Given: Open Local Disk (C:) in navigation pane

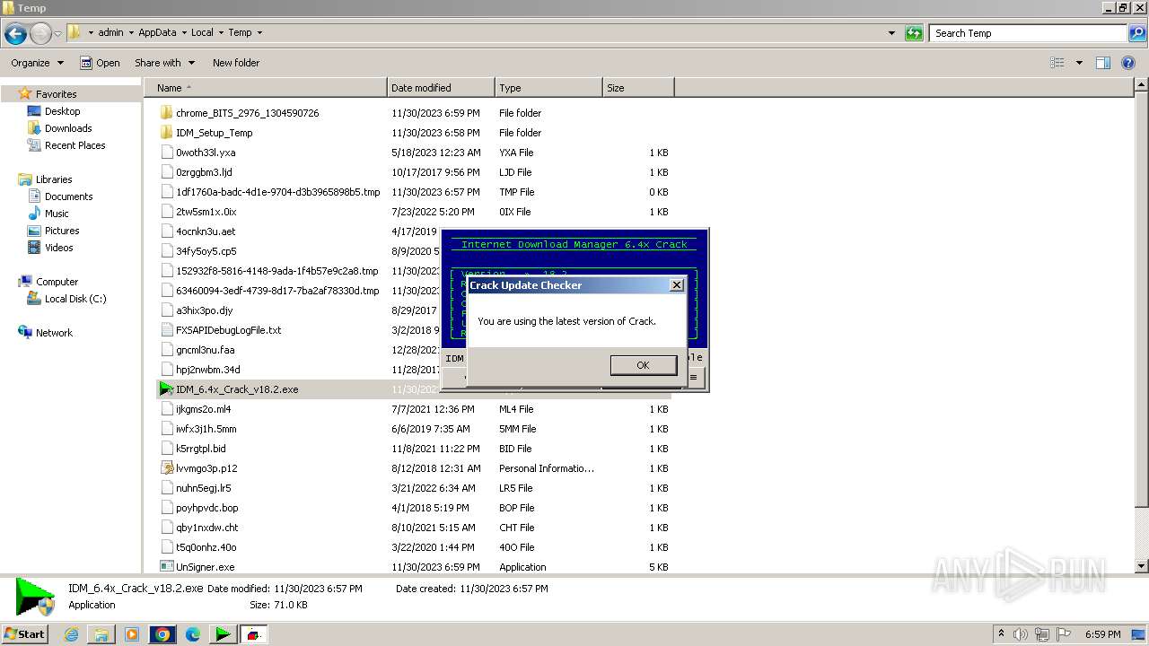Looking at the screenshot, I should point(75,299).
